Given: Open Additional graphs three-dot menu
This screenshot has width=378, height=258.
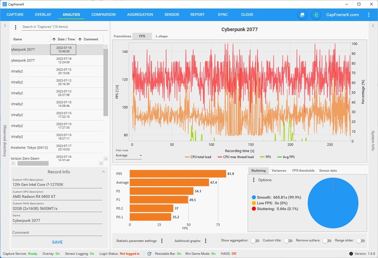Looking at the screenshot, I should 206,241.
